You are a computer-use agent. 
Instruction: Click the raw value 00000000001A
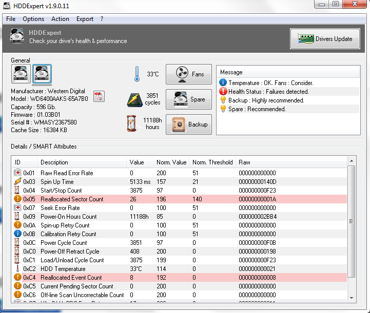tap(257, 199)
